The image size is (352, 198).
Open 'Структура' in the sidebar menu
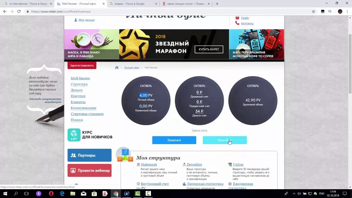(79, 84)
